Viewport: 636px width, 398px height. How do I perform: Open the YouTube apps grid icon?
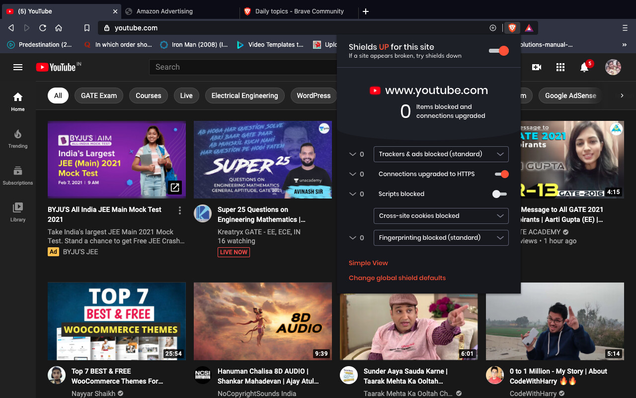tap(560, 67)
